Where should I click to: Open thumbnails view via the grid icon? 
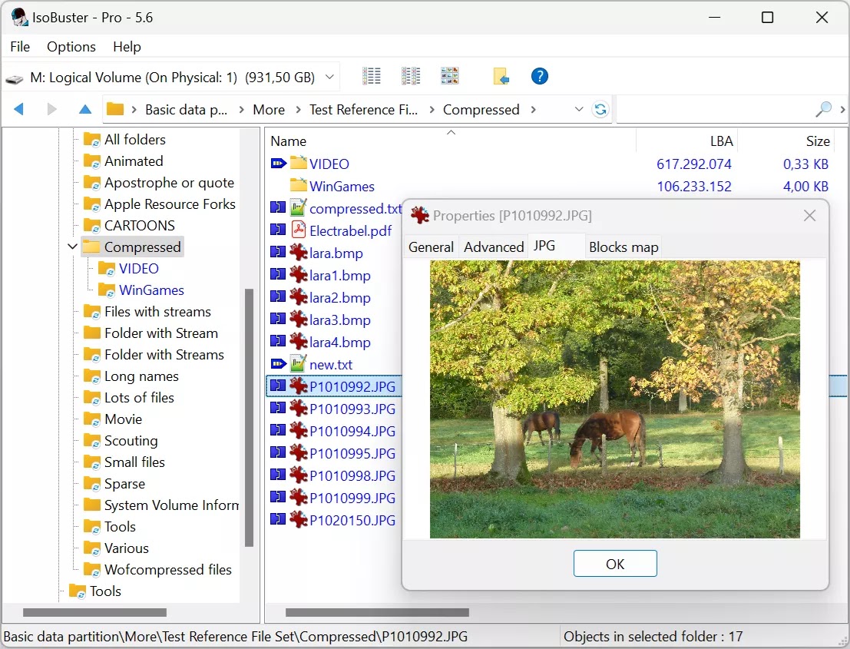coord(449,76)
